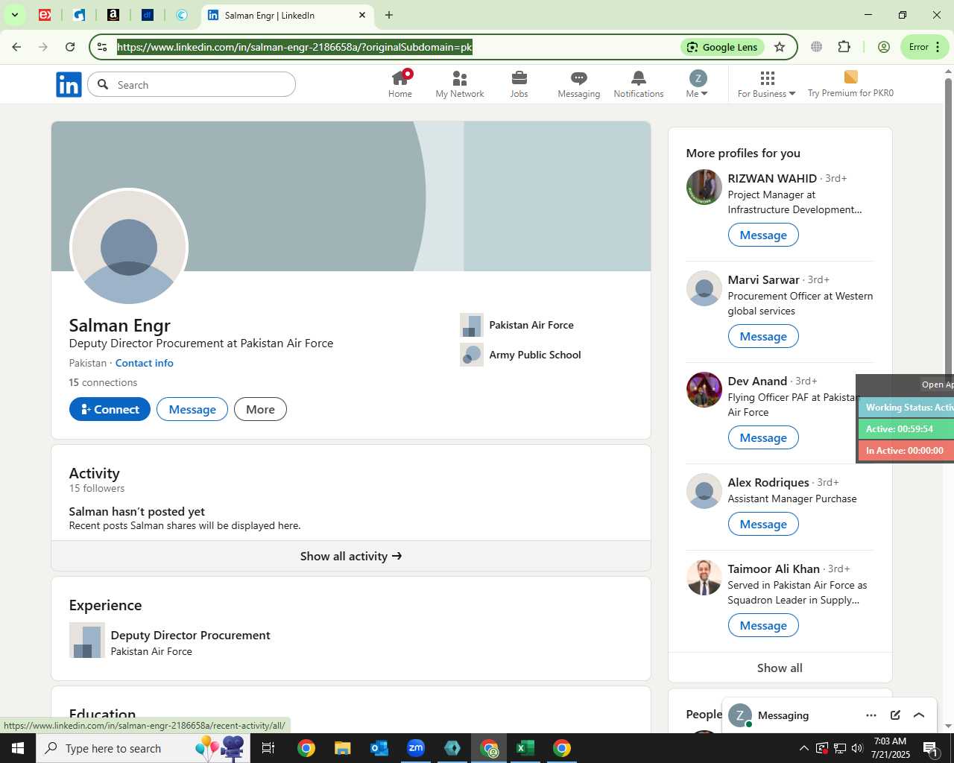
Task: Switch to the Amazon pinned tab
Action: [x=113, y=15]
